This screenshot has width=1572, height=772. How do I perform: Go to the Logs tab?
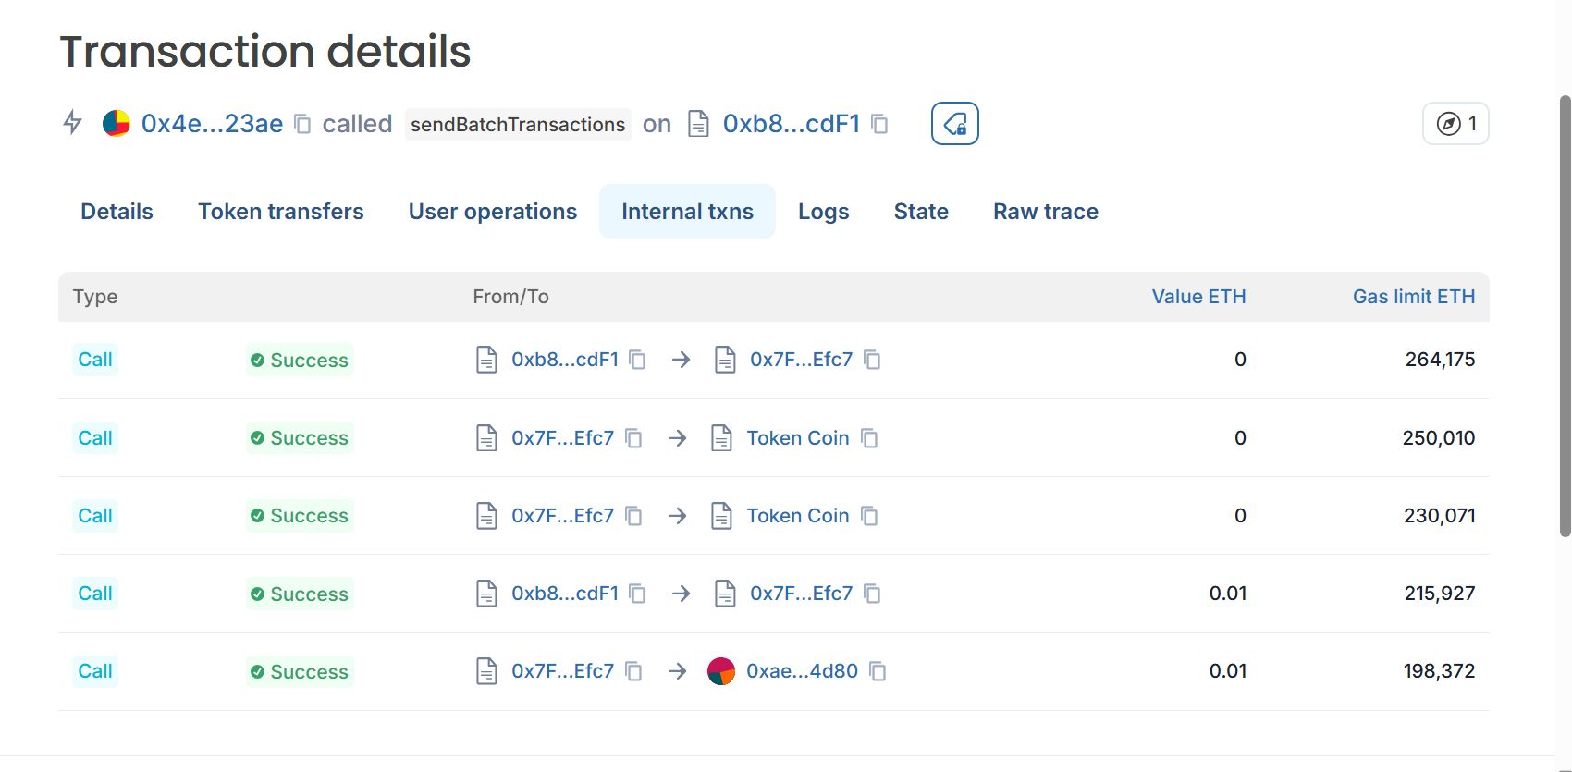[x=823, y=212]
